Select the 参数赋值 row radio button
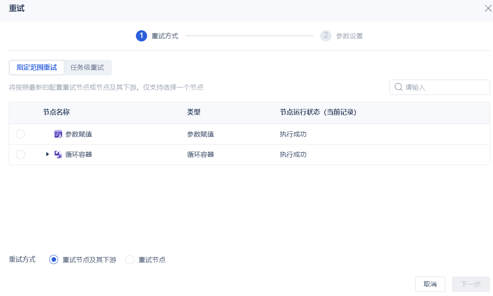 pos(20,134)
